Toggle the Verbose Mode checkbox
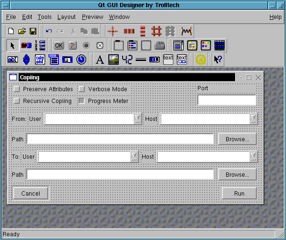The height and width of the screenshot is (240, 286). tap(82, 89)
